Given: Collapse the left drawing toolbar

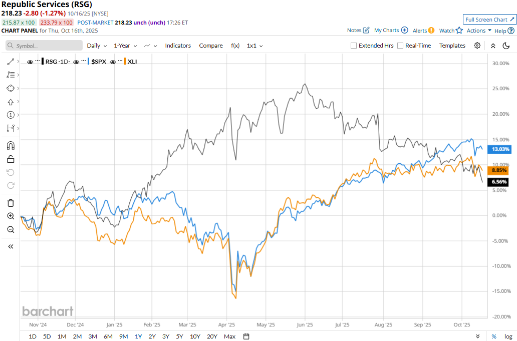Looking at the screenshot, I should [11, 246].
